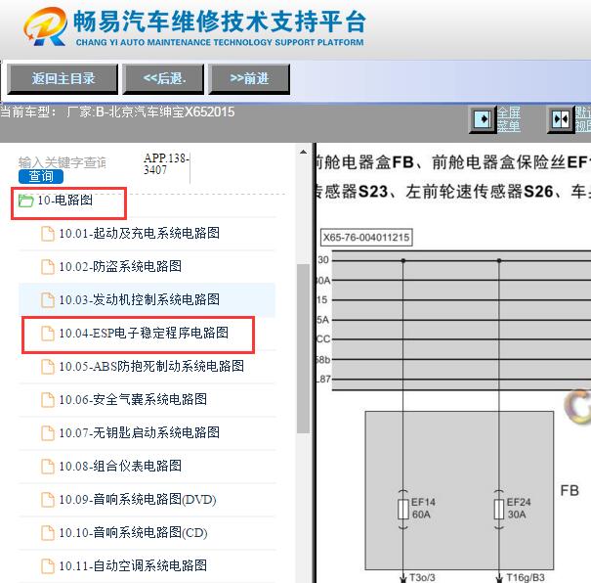
Task: Open 10.01-起动及充电系统电路图
Action: (139, 233)
